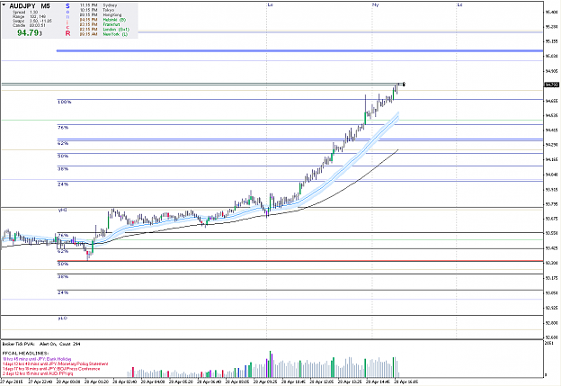The image size is (562, 386).
Task: Click the HongKong session clock entry
Action: [101, 15]
